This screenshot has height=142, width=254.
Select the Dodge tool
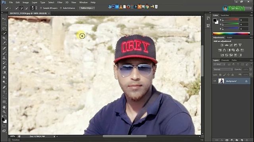tap(4, 82)
